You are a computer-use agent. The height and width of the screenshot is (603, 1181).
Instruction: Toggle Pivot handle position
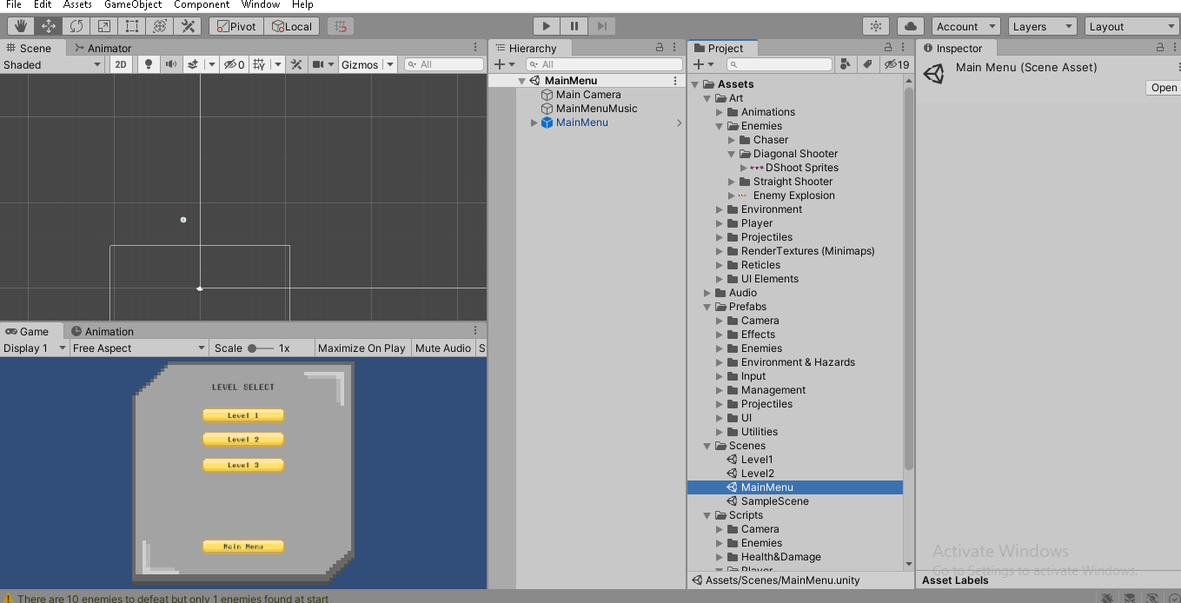(x=236, y=26)
